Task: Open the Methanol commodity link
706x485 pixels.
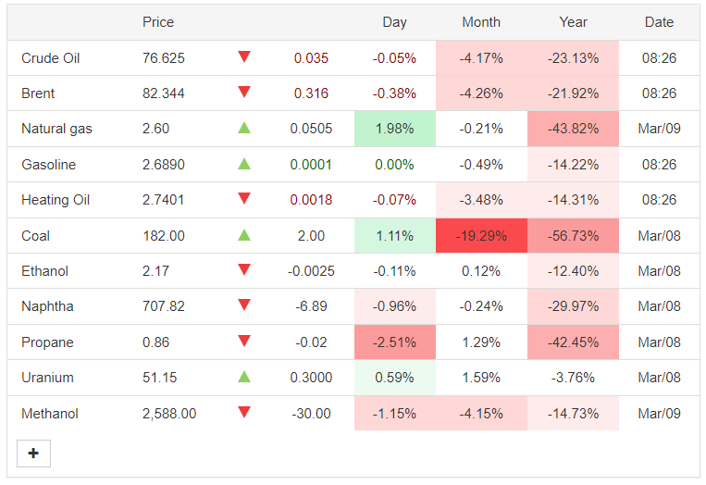Action: tap(50, 414)
